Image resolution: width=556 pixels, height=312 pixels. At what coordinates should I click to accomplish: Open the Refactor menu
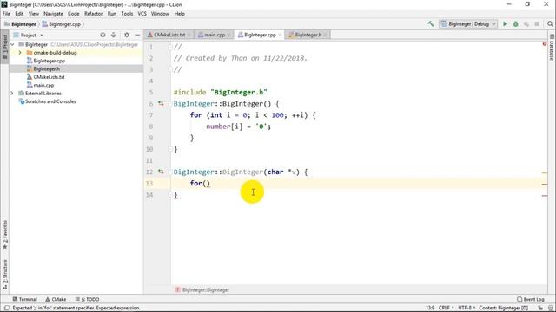coord(93,14)
